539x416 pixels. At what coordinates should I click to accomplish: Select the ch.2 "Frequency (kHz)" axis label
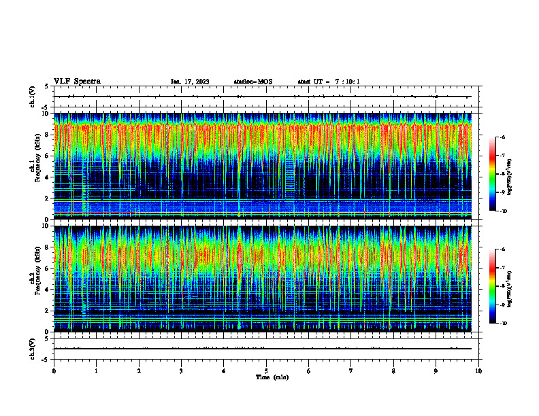[x=37, y=271]
